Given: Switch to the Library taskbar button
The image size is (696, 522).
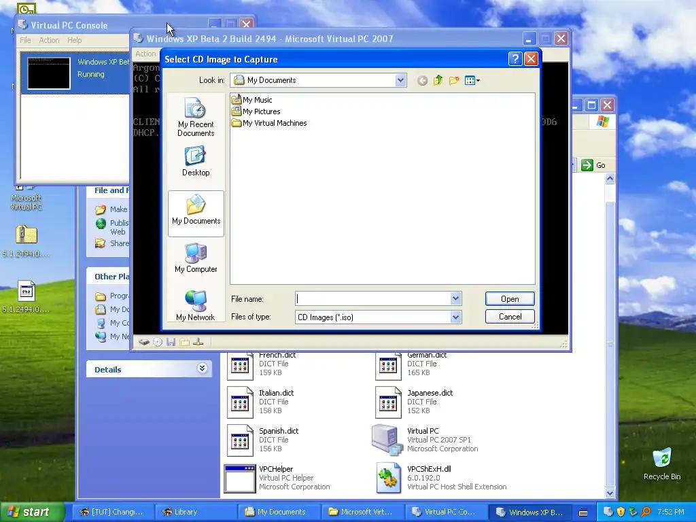Looking at the screenshot, I should pyautogui.click(x=195, y=512).
